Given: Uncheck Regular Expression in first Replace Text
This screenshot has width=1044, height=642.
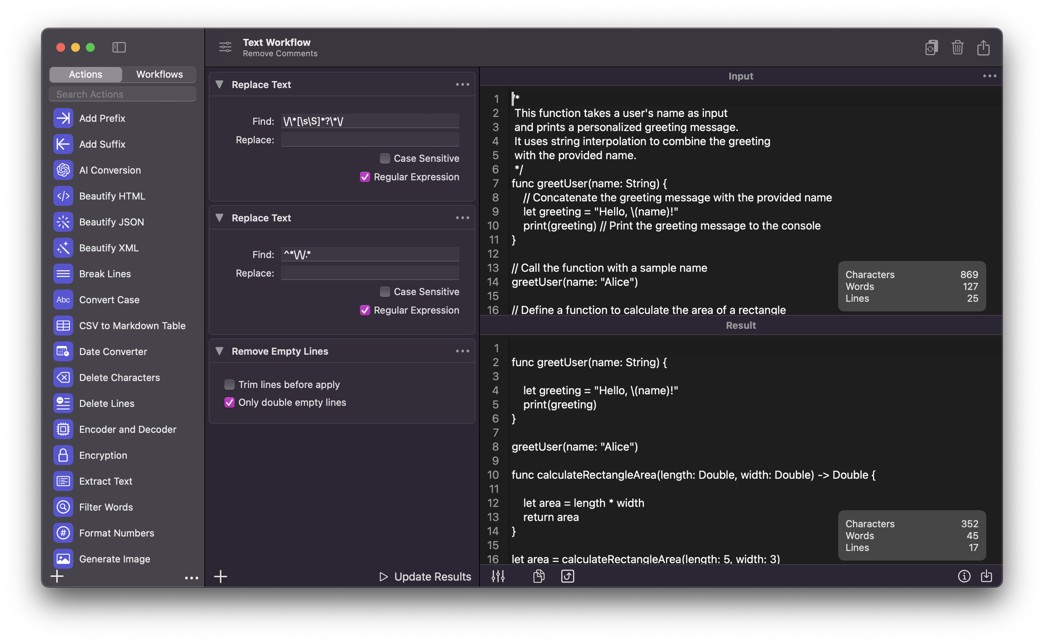Looking at the screenshot, I should point(365,177).
